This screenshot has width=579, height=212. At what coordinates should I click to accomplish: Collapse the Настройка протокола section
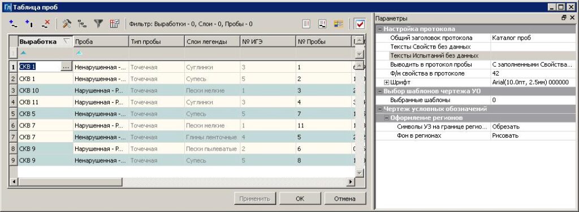coord(379,29)
